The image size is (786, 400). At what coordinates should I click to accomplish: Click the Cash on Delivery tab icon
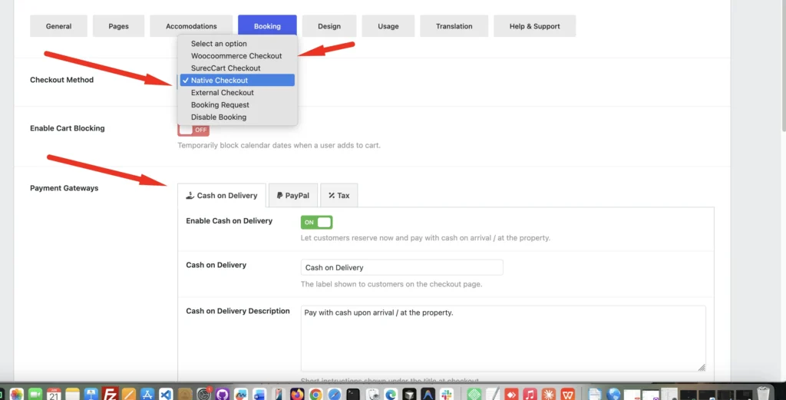(190, 196)
